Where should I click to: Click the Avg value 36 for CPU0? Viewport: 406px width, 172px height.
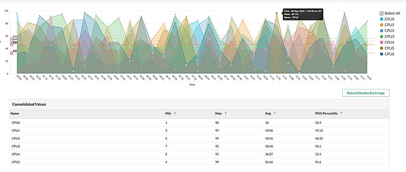point(267,123)
